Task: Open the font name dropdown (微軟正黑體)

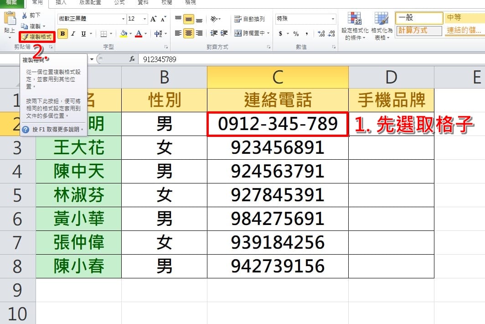Action: (x=123, y=19)
